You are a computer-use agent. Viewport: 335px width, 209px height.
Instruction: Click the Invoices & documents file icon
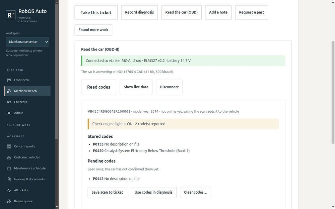tap(9, 179)
